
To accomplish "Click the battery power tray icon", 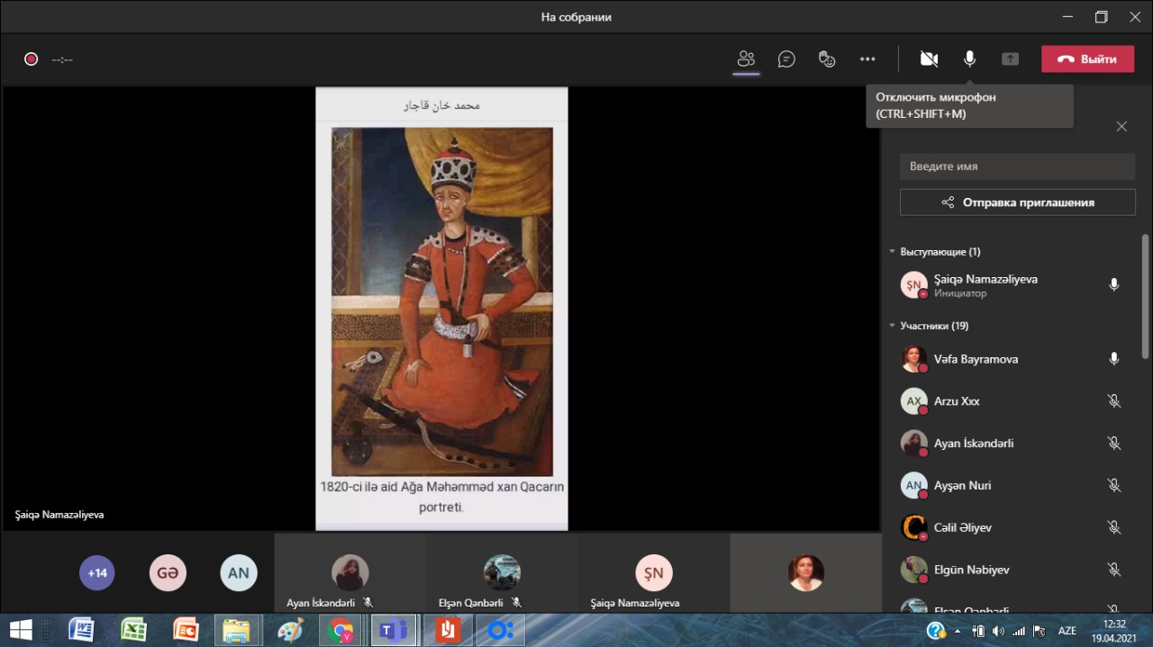I will tap(979, 630).
